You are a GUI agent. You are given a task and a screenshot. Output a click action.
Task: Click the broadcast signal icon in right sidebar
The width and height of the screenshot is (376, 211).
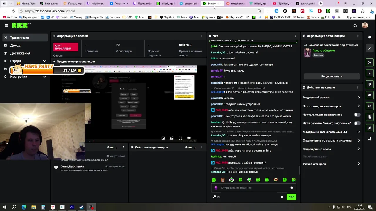[370, 106]
